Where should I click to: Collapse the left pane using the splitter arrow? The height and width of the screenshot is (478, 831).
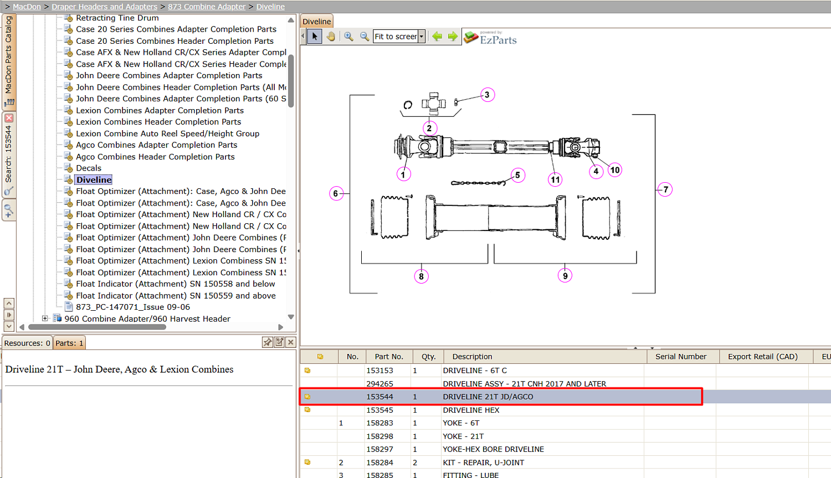pos(299,250)
